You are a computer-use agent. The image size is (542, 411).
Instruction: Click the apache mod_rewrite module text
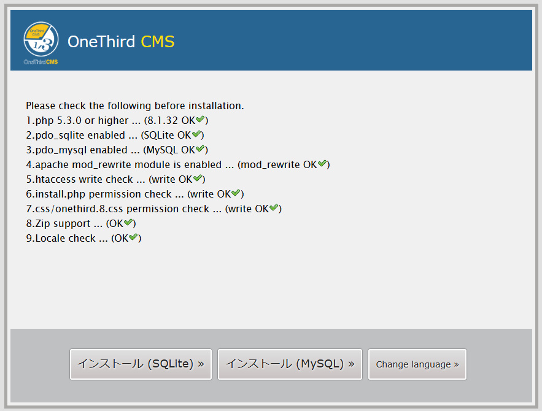point(123,164)
